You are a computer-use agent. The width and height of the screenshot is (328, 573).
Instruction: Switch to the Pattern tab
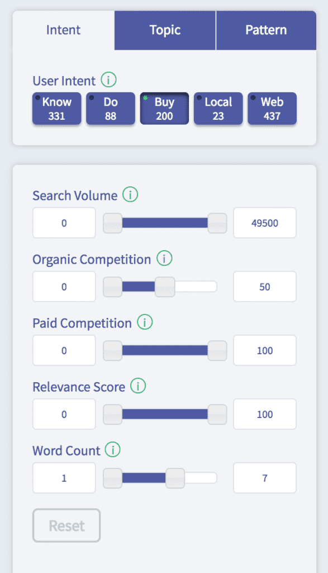pos(267,30)
